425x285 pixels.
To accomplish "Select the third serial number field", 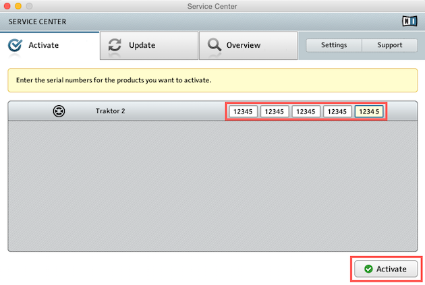I will [306, 111].
